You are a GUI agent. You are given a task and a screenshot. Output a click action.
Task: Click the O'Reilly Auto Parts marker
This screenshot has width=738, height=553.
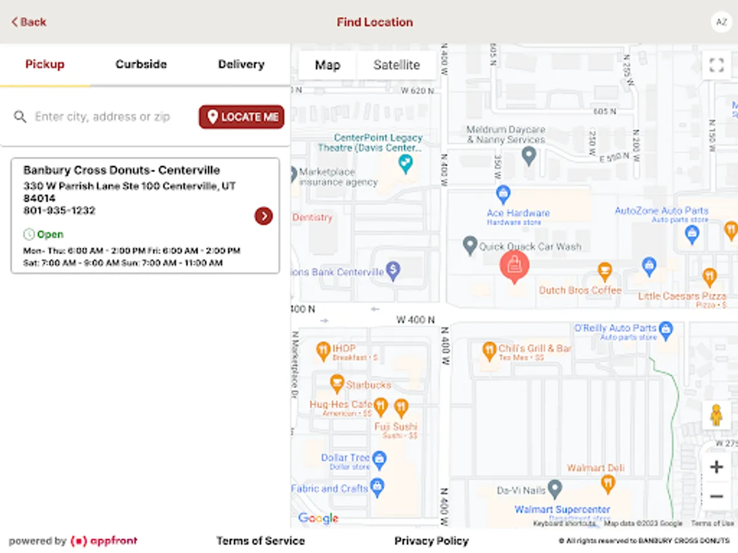click(x=666, y=331)
